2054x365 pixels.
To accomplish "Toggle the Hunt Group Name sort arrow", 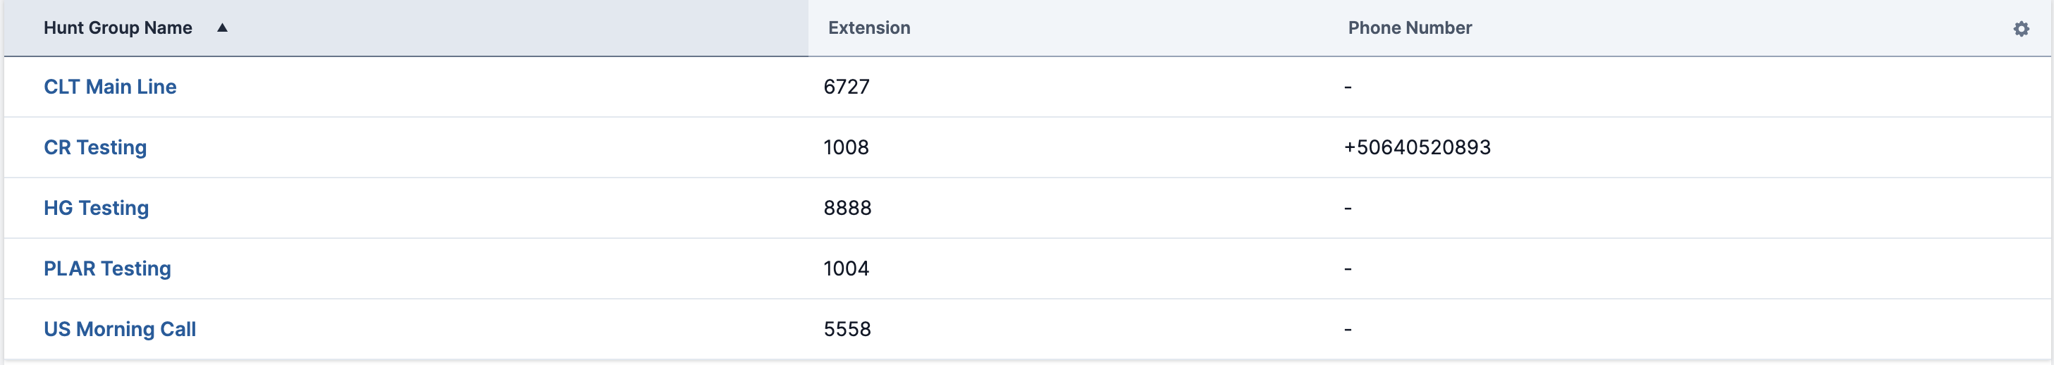I will (223, 28).
